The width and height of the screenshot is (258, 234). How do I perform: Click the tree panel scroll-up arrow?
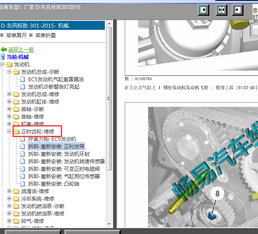tap(109, 24)
